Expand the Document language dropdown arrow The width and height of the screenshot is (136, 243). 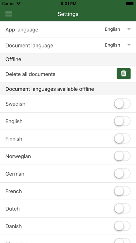coord(129,45)
